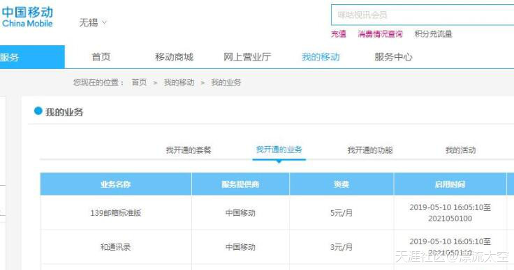Click the 资费 column header
The height and width of the screenshot is (270, 514).
pos(342,184)
